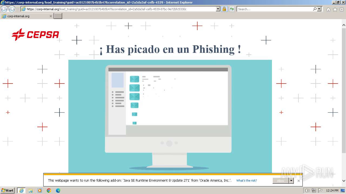Open the Windows Start menu
The height and width of the screenshot is (194, 346).
tap(7, 190)
